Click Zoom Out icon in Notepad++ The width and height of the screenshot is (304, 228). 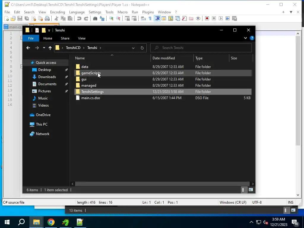118,18
